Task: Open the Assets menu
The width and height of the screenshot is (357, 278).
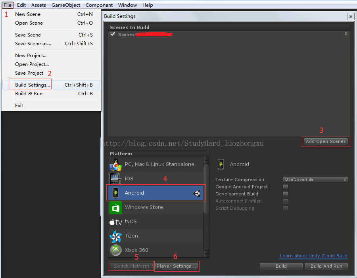Action: pos(38,5)
